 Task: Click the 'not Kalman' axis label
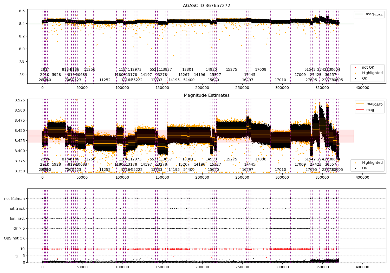coord(15,199)
